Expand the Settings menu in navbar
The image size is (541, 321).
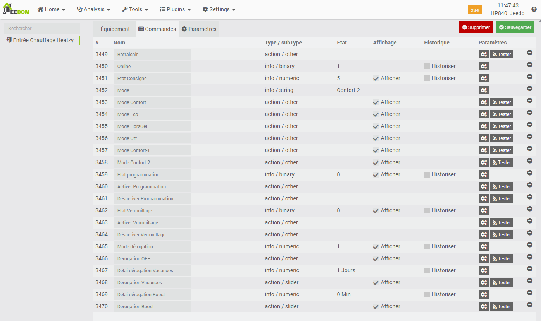219,9
